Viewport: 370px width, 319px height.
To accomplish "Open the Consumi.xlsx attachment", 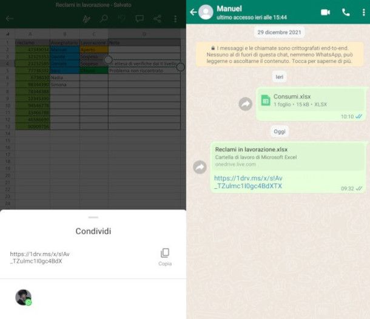I will (x=312, y=100).
